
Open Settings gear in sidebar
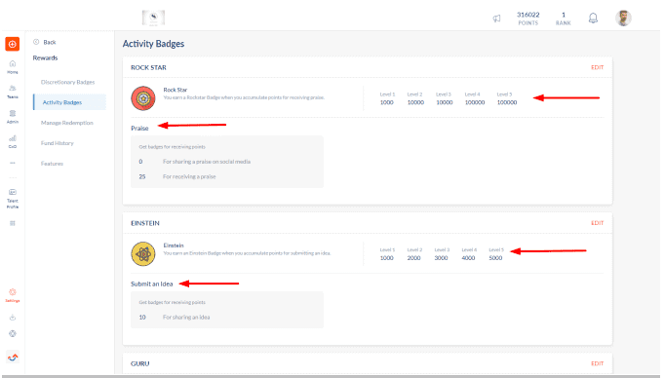point(13,295)
